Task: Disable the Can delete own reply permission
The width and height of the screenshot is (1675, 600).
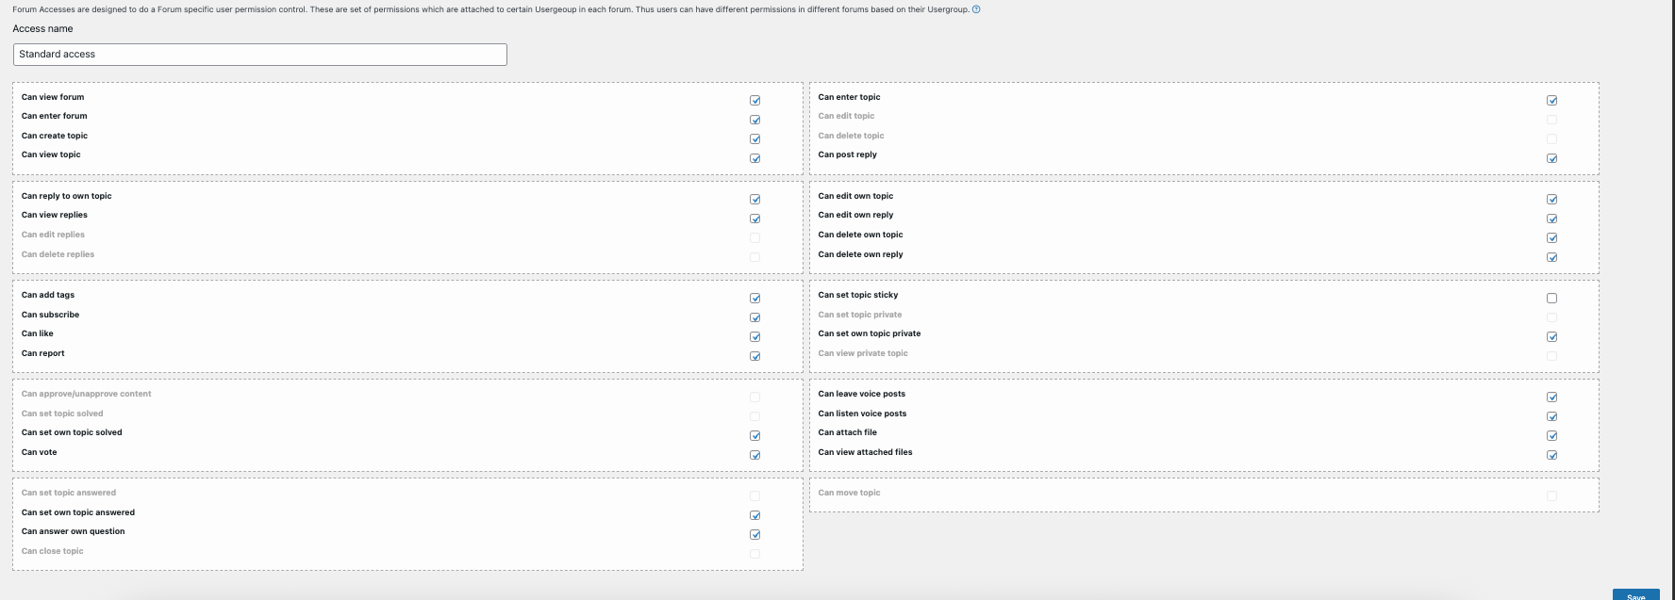Action: pos(1551,257)
